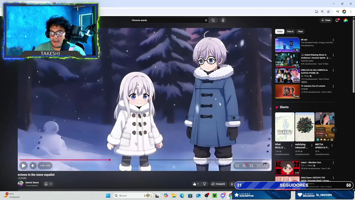
Task: Bookmark this page with the star
Action: point(328,12)
